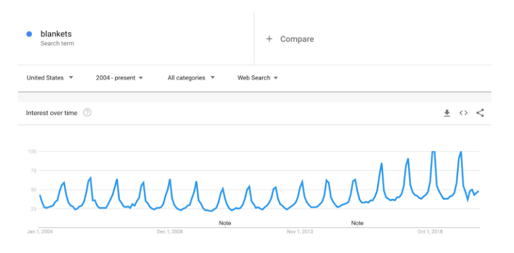Click the Oct 1, 2018 axis label
514x253 pixels.
point(430,232)
